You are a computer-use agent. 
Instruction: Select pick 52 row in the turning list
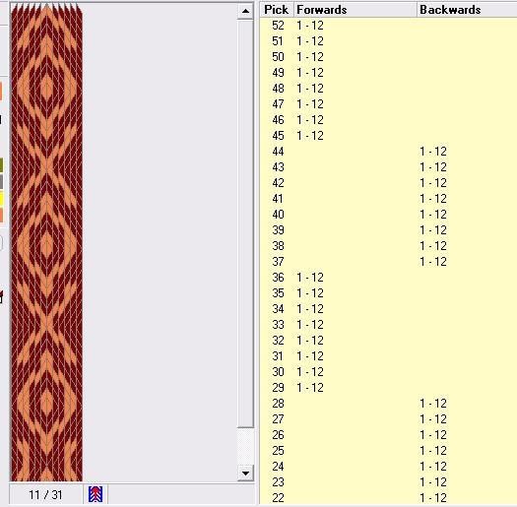[388, 26]
